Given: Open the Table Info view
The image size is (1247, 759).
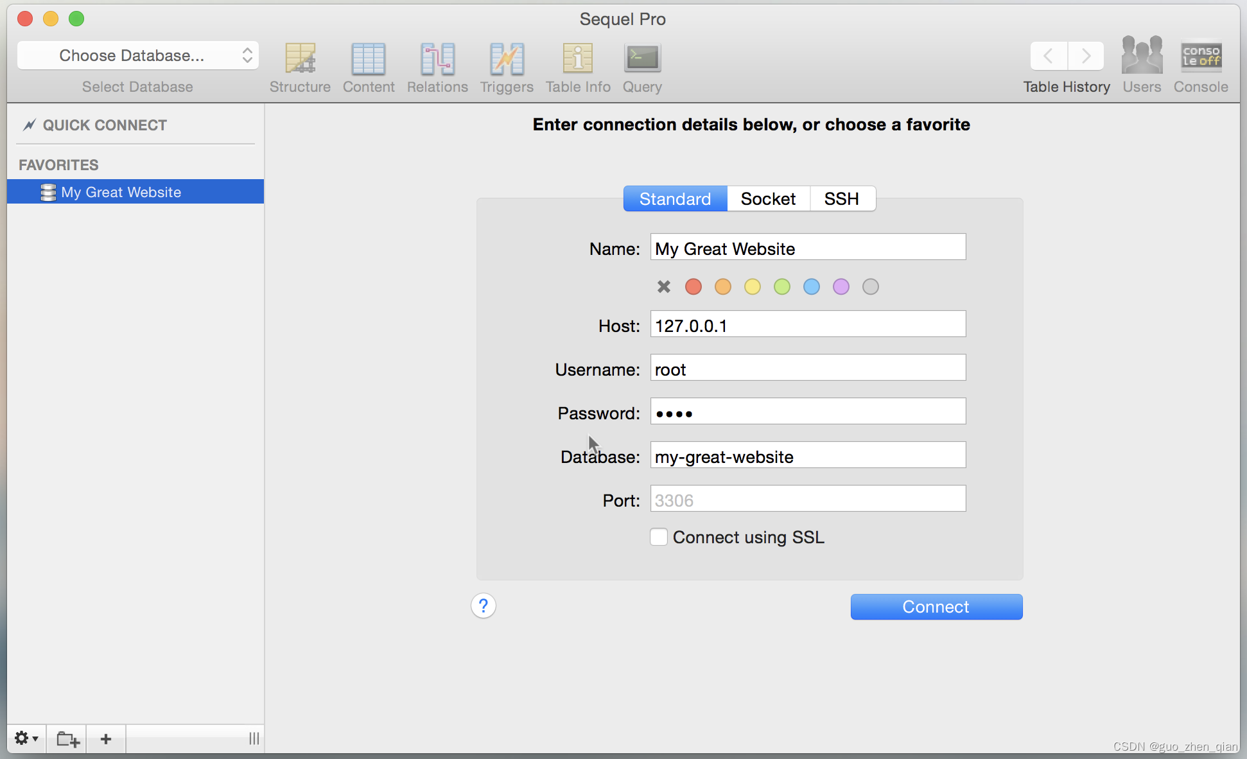Looking at the screenshot, I should [578, 69].
